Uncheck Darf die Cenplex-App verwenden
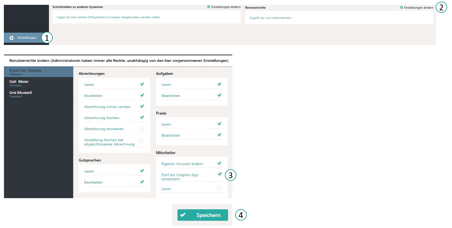Screen dimensions: 452x228 coord(219,174)
